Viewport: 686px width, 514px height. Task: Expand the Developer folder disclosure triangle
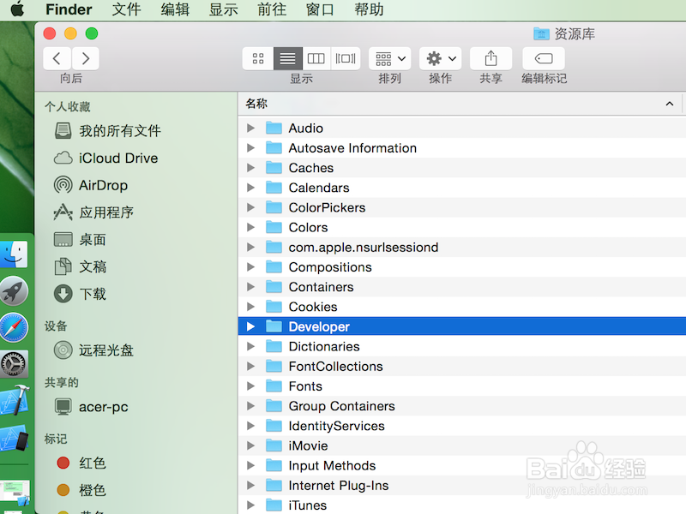250,326
